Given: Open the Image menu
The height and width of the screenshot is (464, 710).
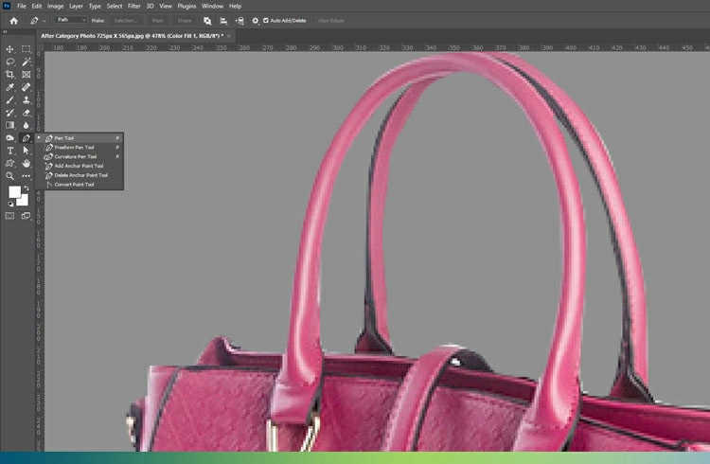Looking at the screenshot, I should [x=55, y=7].
